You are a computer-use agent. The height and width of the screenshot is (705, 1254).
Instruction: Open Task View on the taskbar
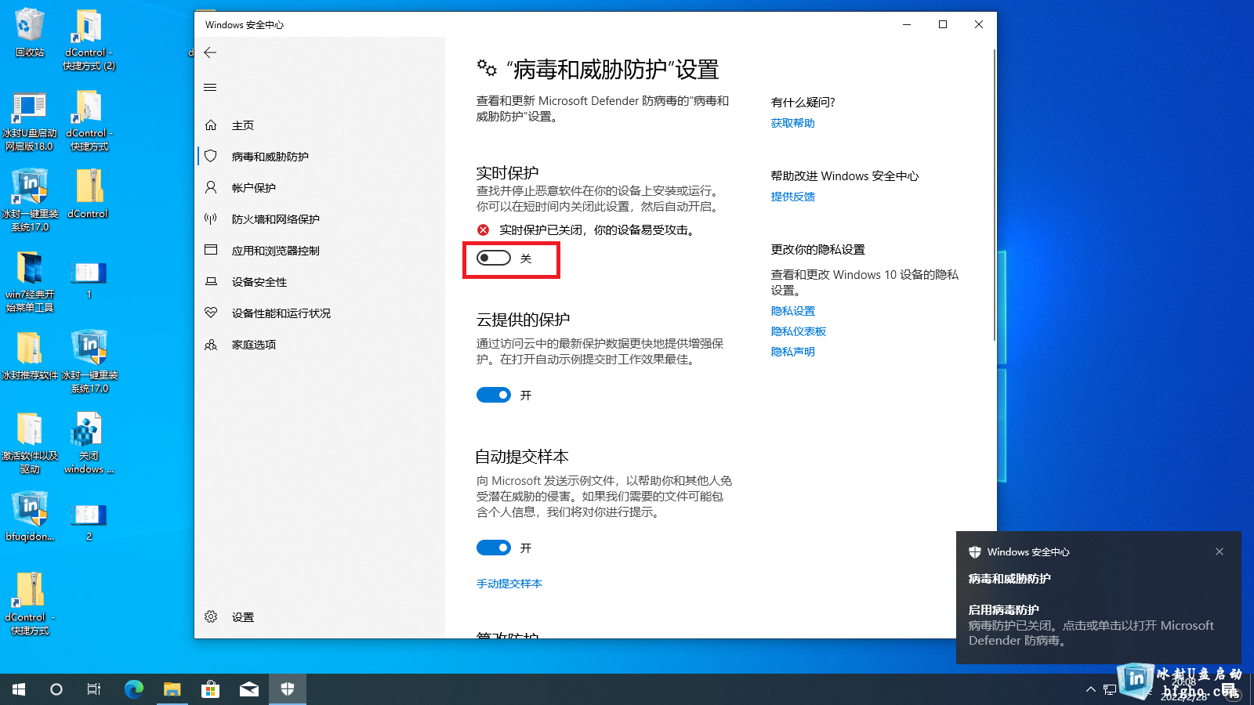point(94,689)
